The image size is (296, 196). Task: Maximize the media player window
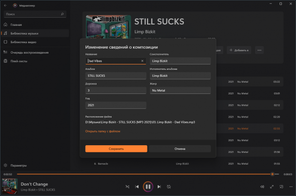point(281,4)
